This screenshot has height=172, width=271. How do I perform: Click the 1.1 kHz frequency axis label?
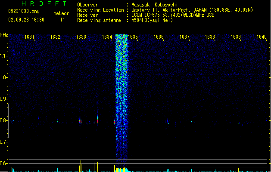point(3,56)
